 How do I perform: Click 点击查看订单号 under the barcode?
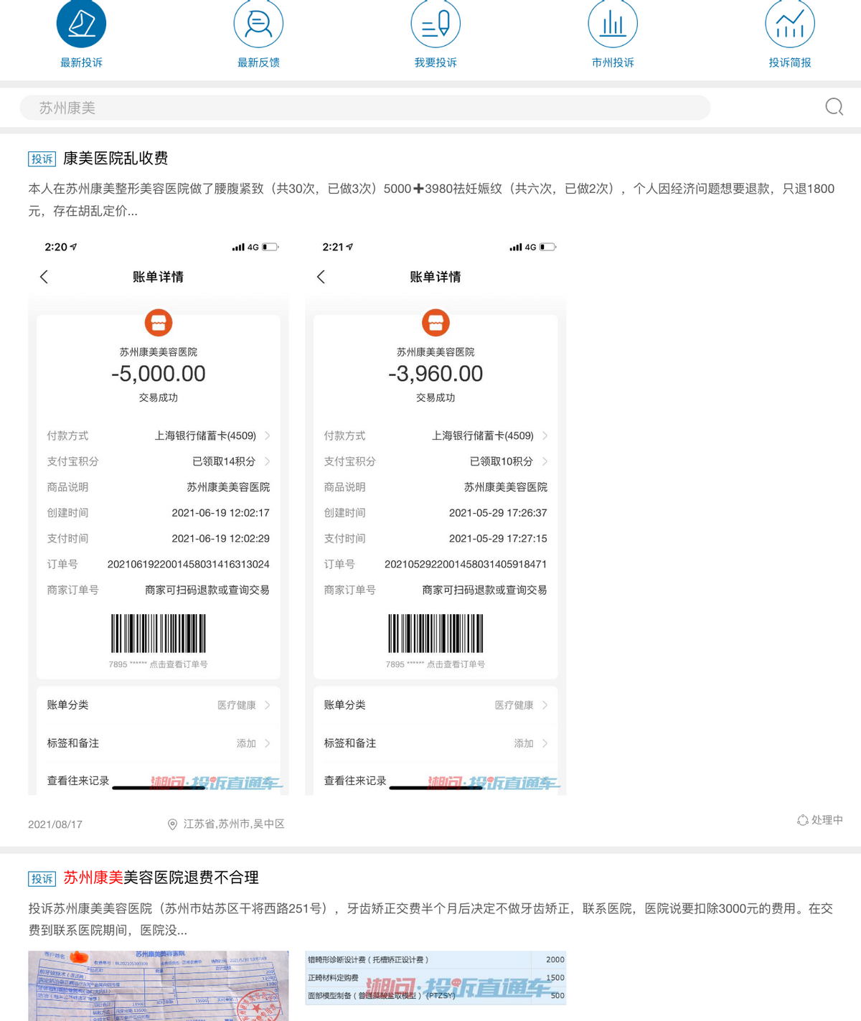pyautogui.click(x=175, y=664)
